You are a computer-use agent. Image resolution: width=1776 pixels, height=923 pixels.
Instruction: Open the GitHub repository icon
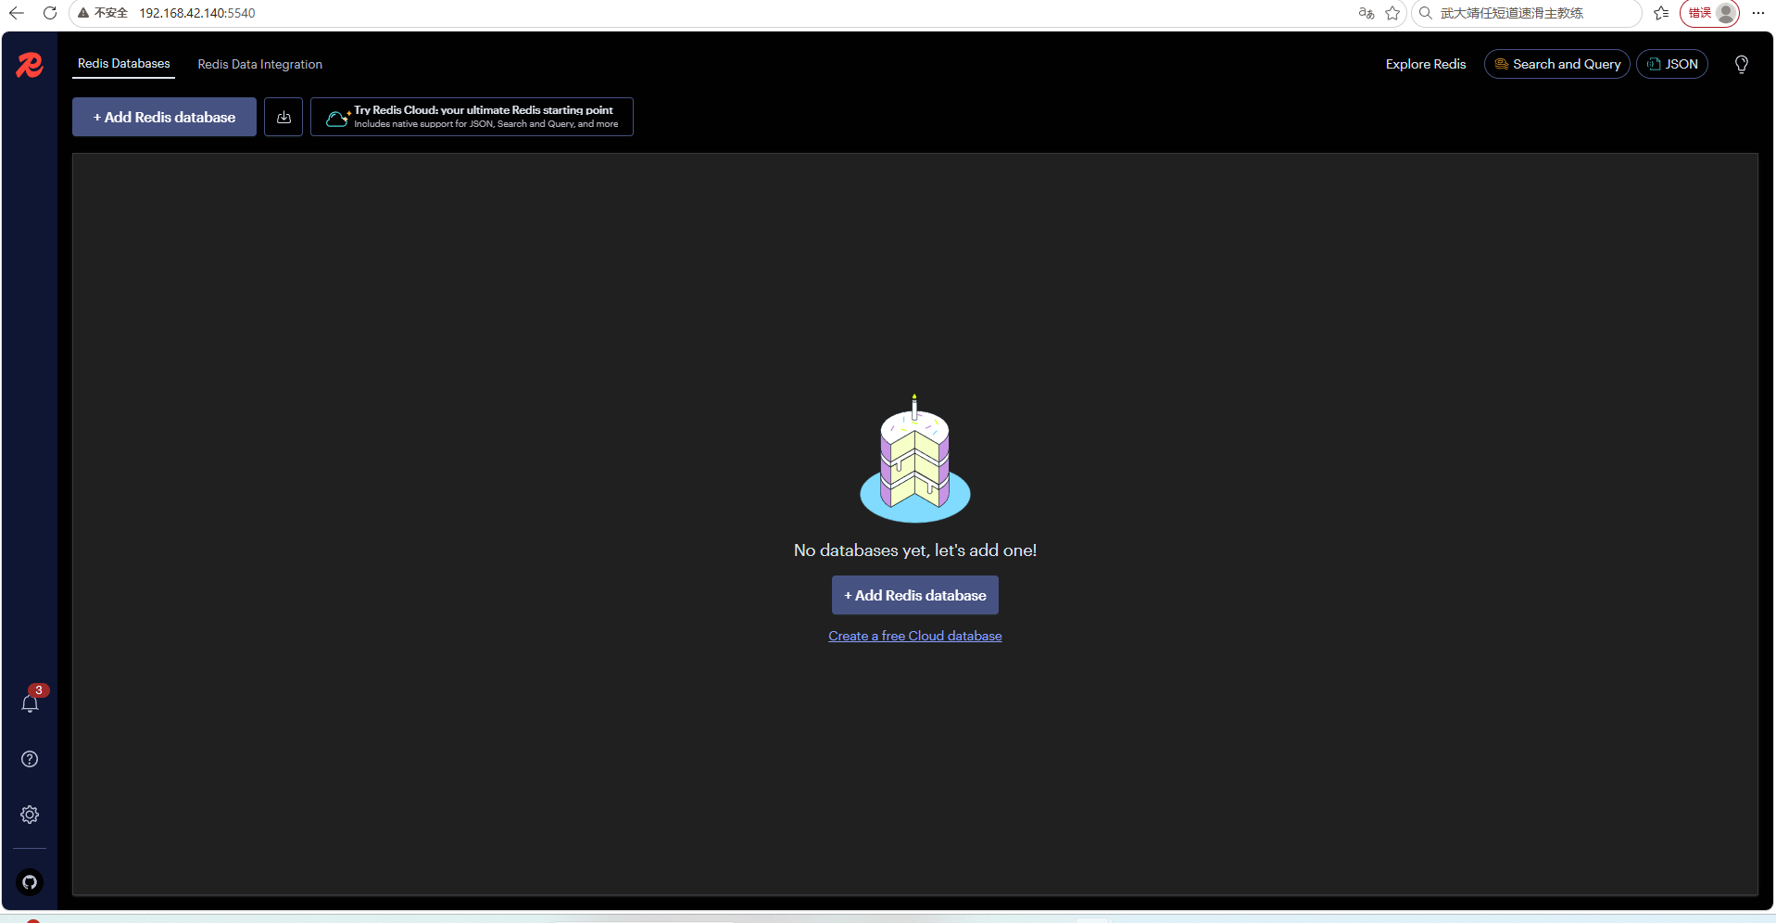(x=30, y=881)
